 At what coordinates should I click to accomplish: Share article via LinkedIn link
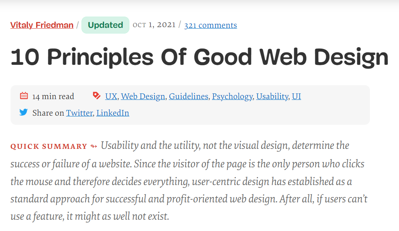(x=113, y=113)
